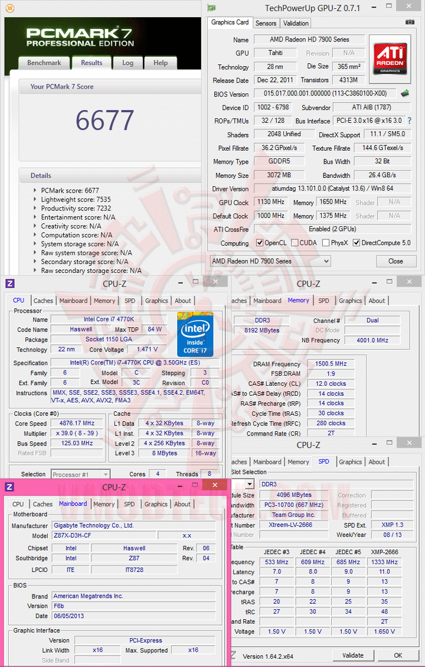Click the Bus Interface question mark icon
The height and width of the screenshot is (667, 425).
click(x=409, y=121)
